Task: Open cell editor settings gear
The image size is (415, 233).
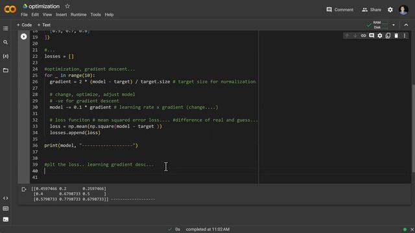Action: [380, 36]
